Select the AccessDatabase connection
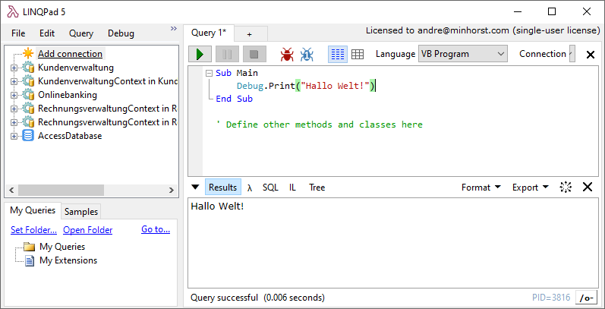 point(70,136)
